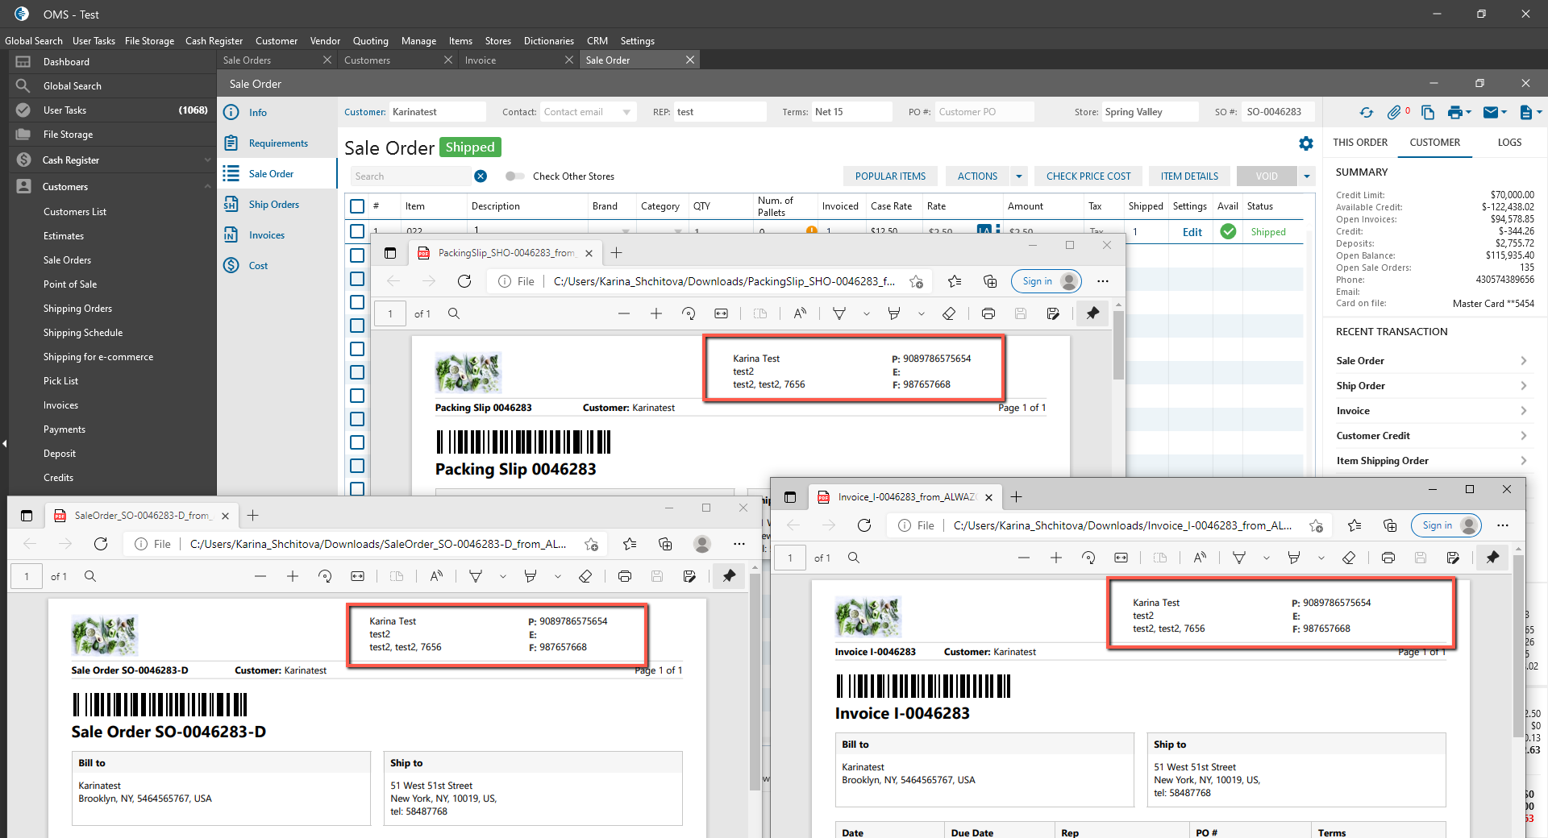Click the copy order icon
This screenshot has height=838, width=1548.
1428,113
